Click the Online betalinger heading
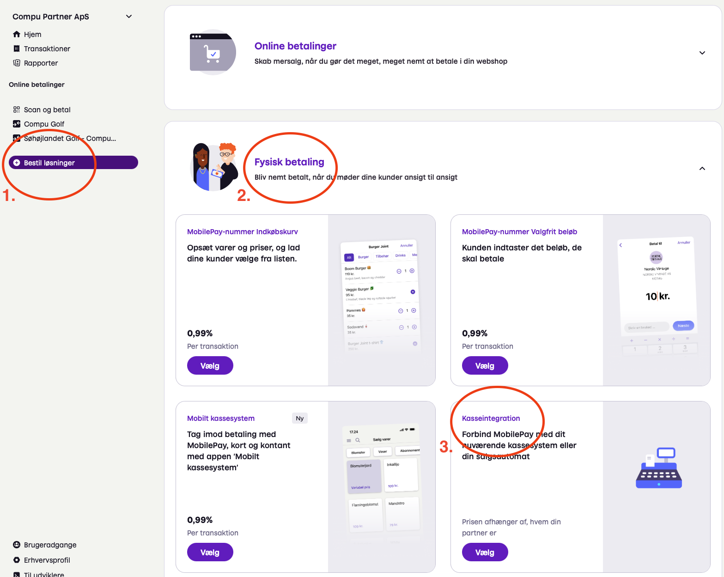The image size is (724, 577). pos(295,46)
